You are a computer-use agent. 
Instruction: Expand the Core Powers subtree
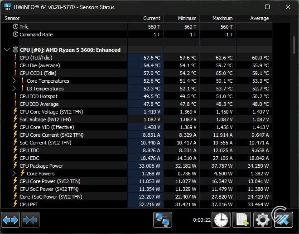14,174
